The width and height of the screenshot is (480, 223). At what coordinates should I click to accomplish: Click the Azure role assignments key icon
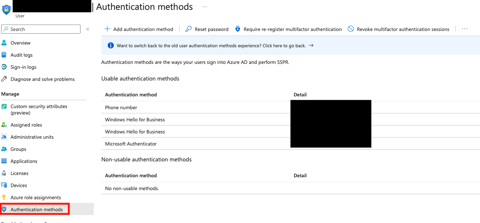click(x=4, y=197)
